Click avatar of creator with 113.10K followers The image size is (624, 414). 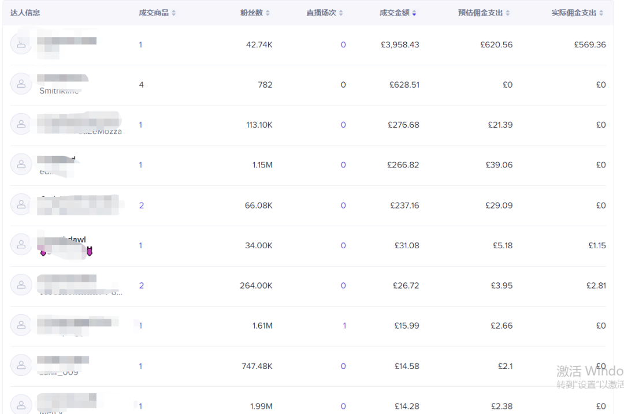[x=21, y=124]
